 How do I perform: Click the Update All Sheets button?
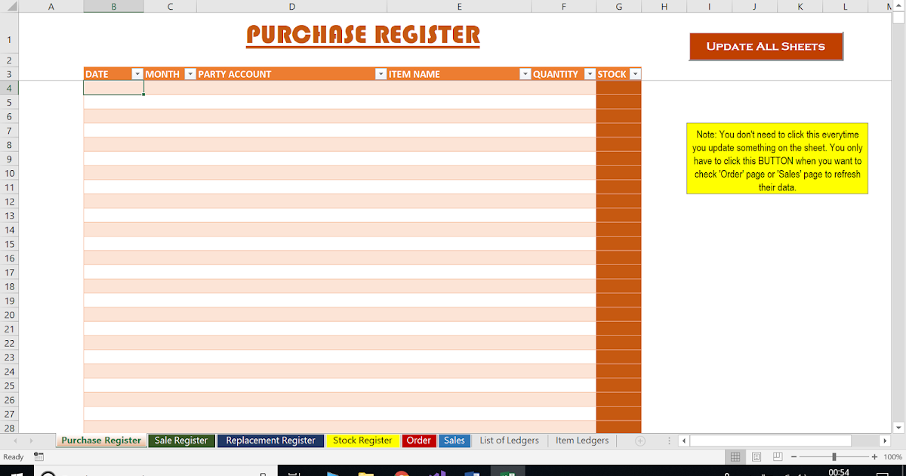click(766, 46)
